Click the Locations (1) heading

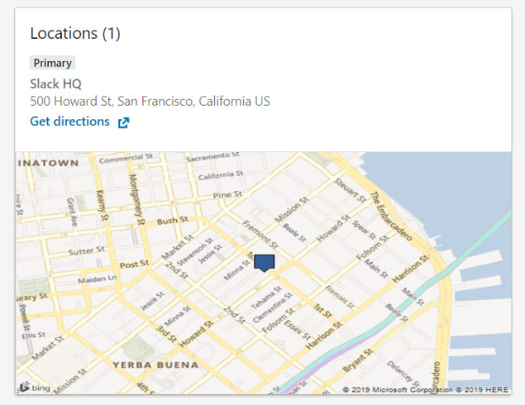point(75,33)
